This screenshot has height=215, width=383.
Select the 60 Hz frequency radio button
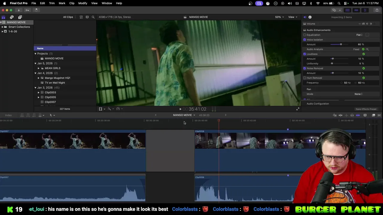pos(356,83)
